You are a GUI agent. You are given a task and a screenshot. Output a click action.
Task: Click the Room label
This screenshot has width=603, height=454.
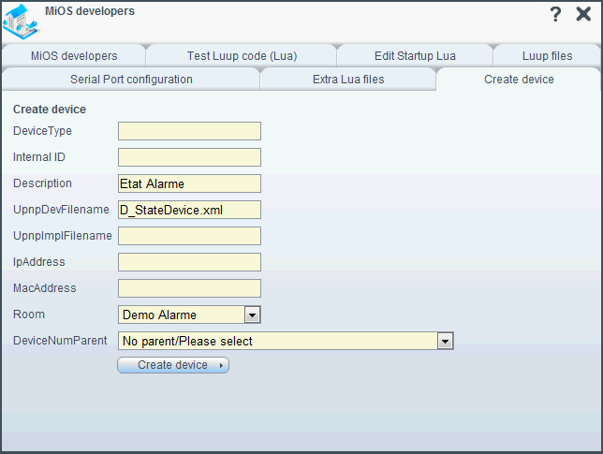pos(29,315)
